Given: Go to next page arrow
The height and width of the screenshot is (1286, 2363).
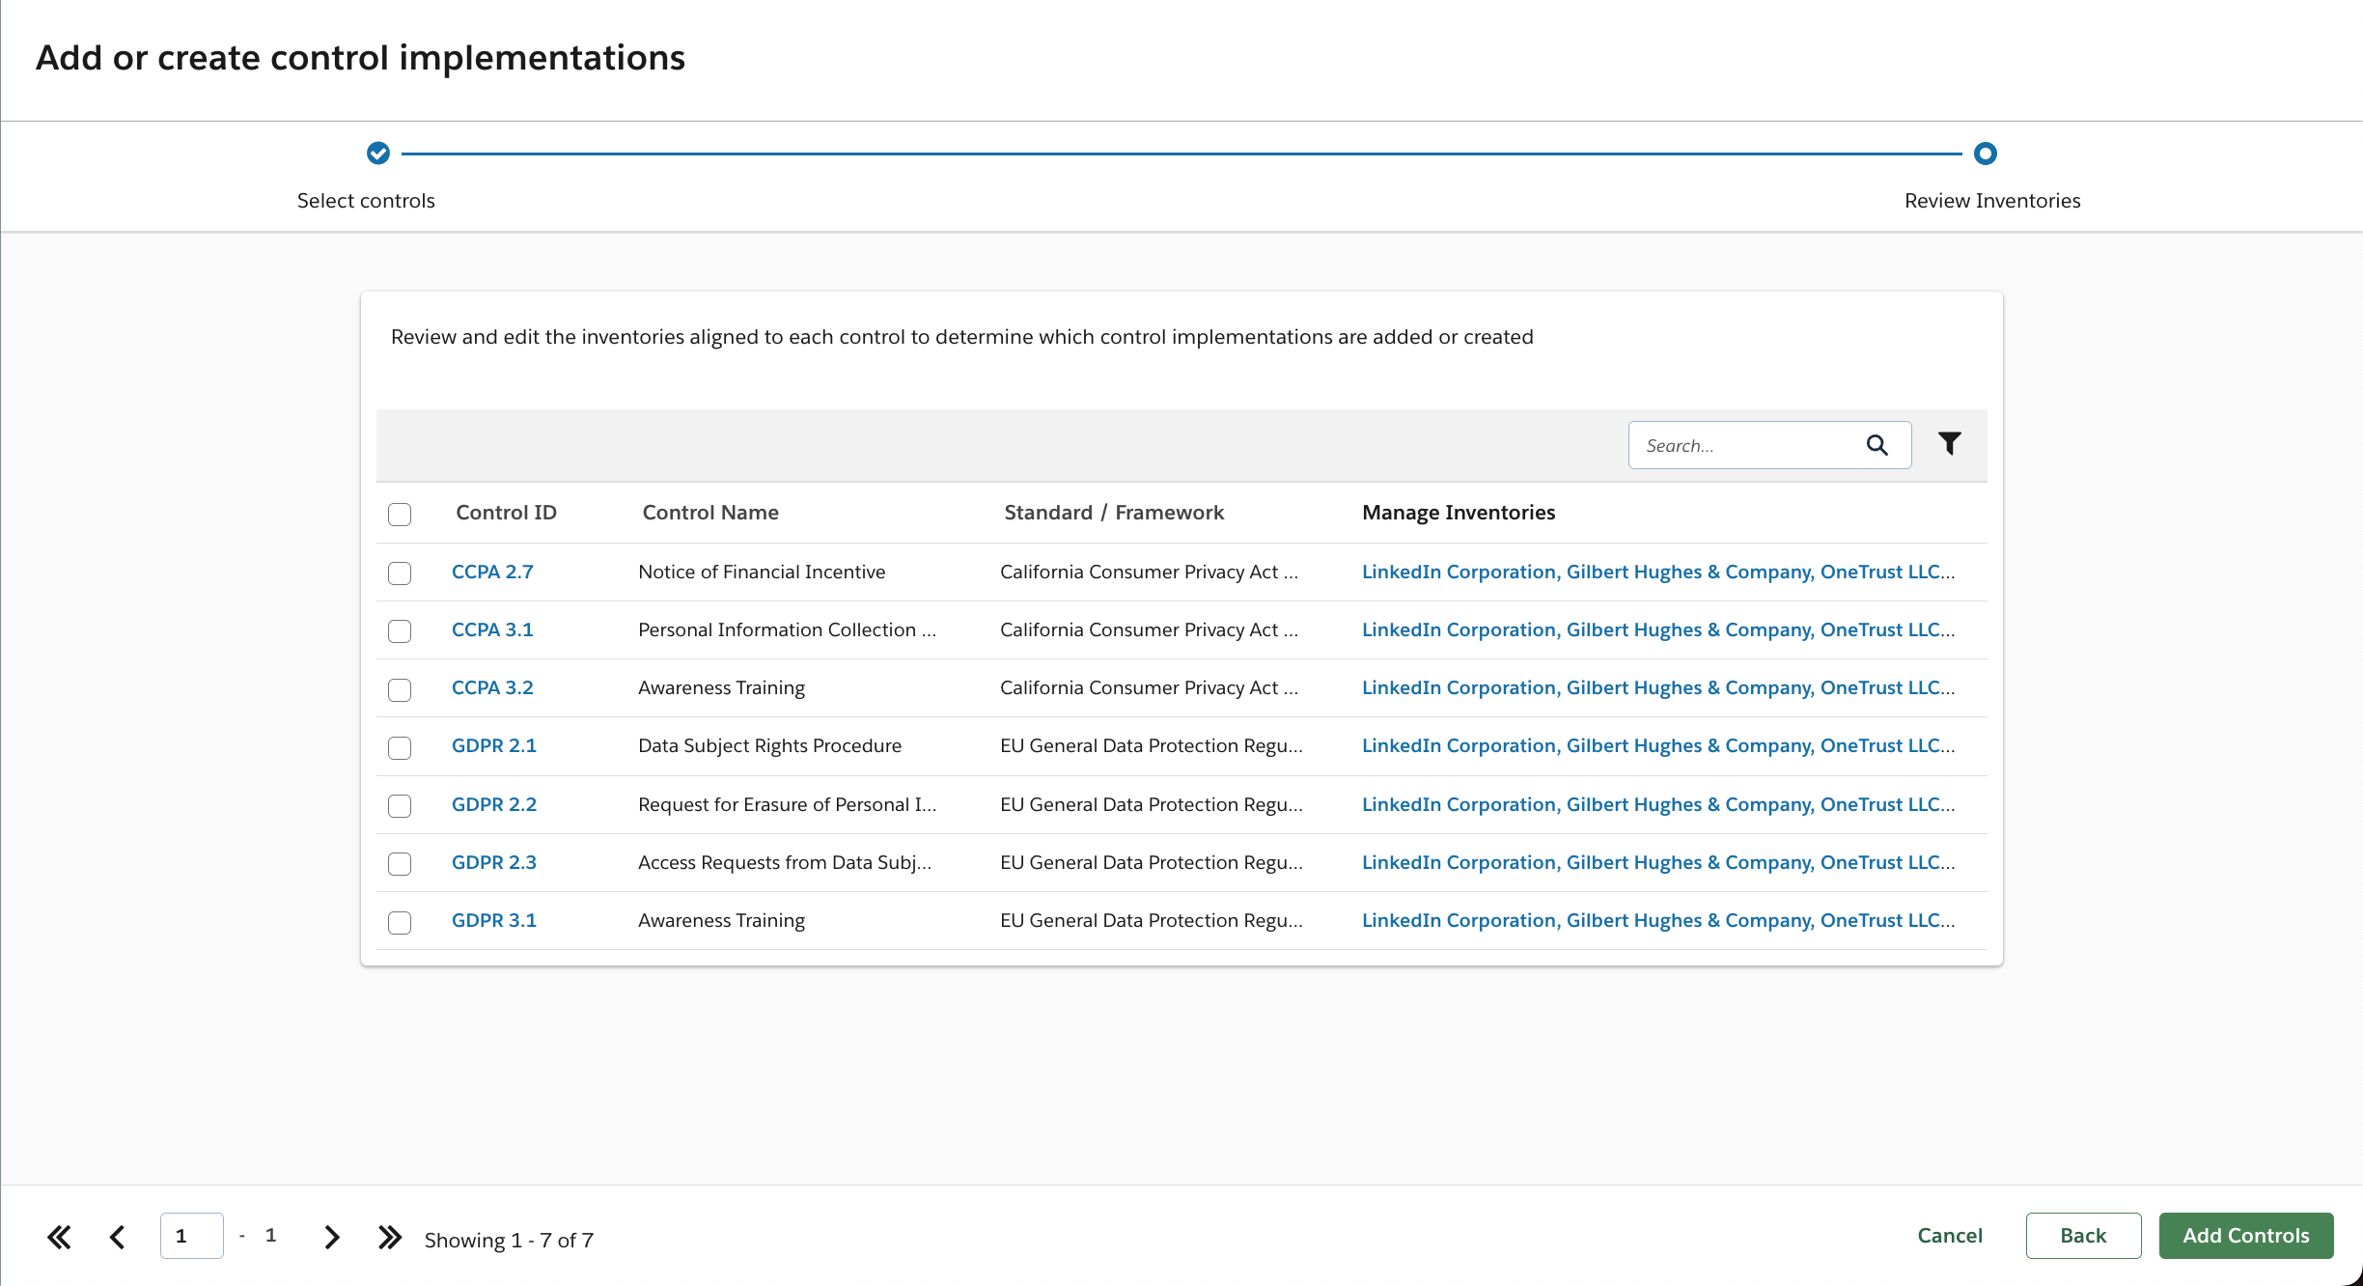Looking at the screenshot, I should pos(332,1237).
